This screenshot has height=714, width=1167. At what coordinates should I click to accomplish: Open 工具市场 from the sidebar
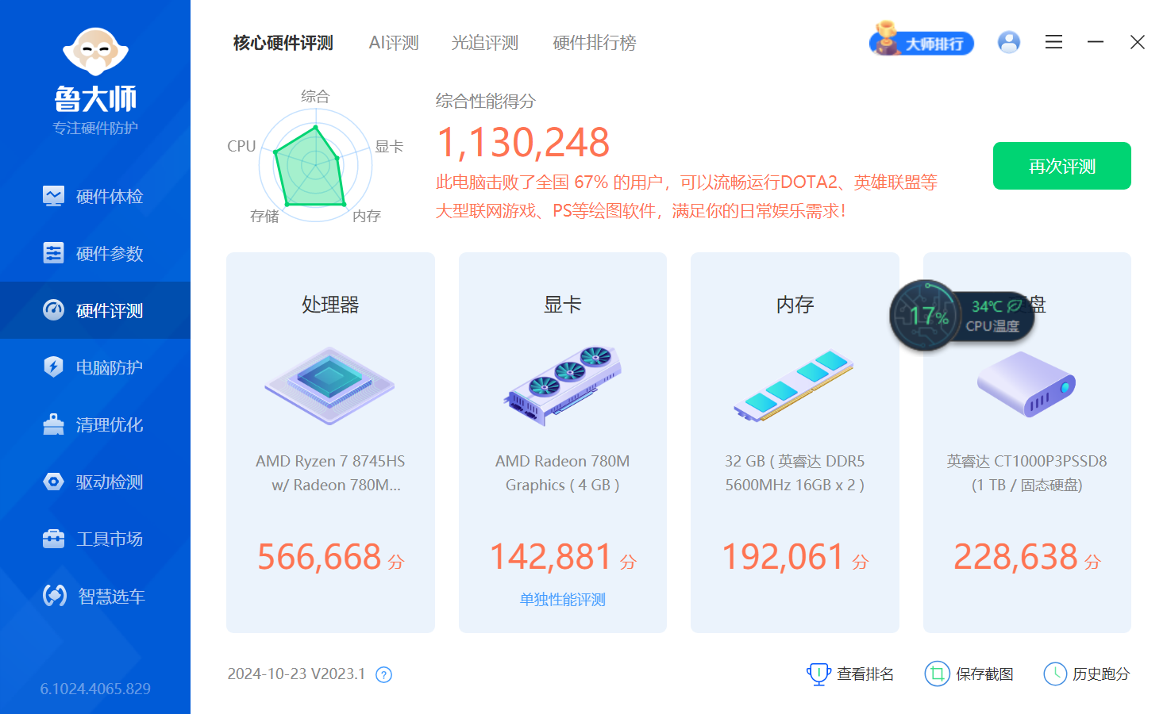[x=95, y=539]
